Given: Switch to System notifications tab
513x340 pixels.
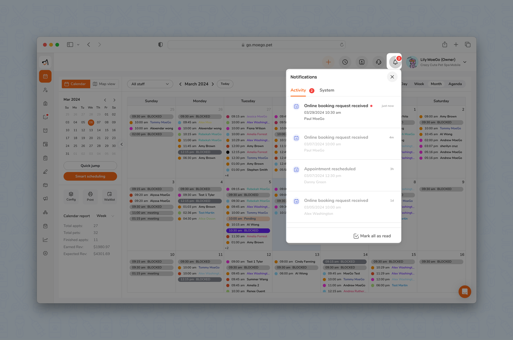Looking at the screenshot, I should pyautogui.click(x=327, y=90).
